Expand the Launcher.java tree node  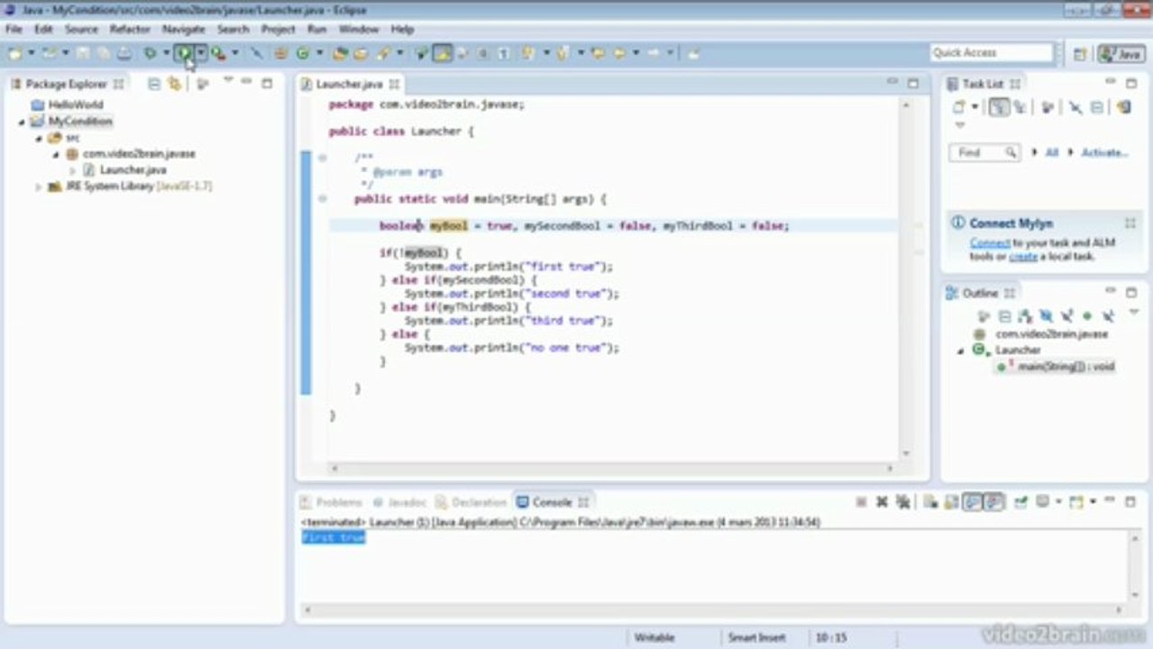(x=73, y=170)
